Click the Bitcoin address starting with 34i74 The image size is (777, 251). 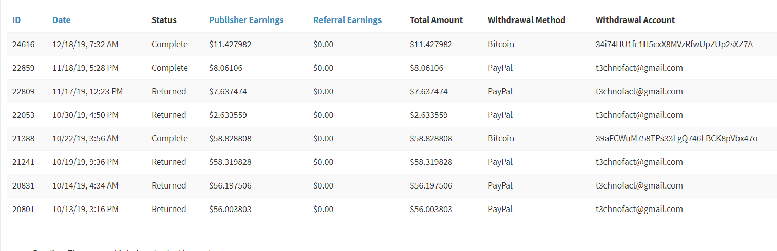[x=674, y=45]
